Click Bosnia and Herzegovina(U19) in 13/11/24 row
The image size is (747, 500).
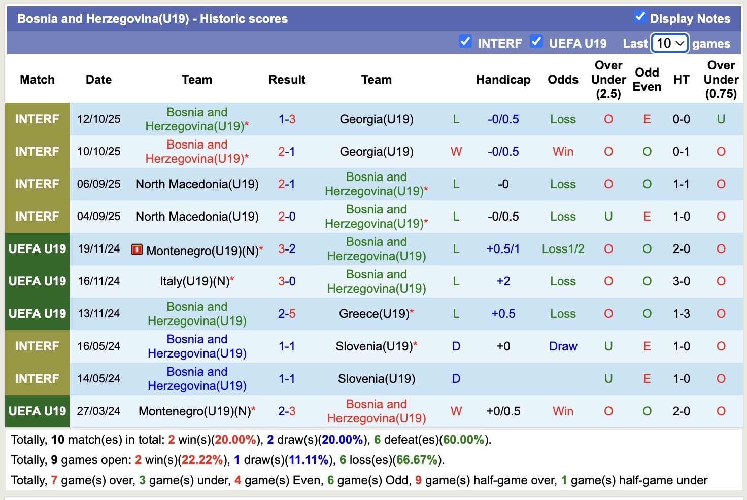[x=197, y=314]
